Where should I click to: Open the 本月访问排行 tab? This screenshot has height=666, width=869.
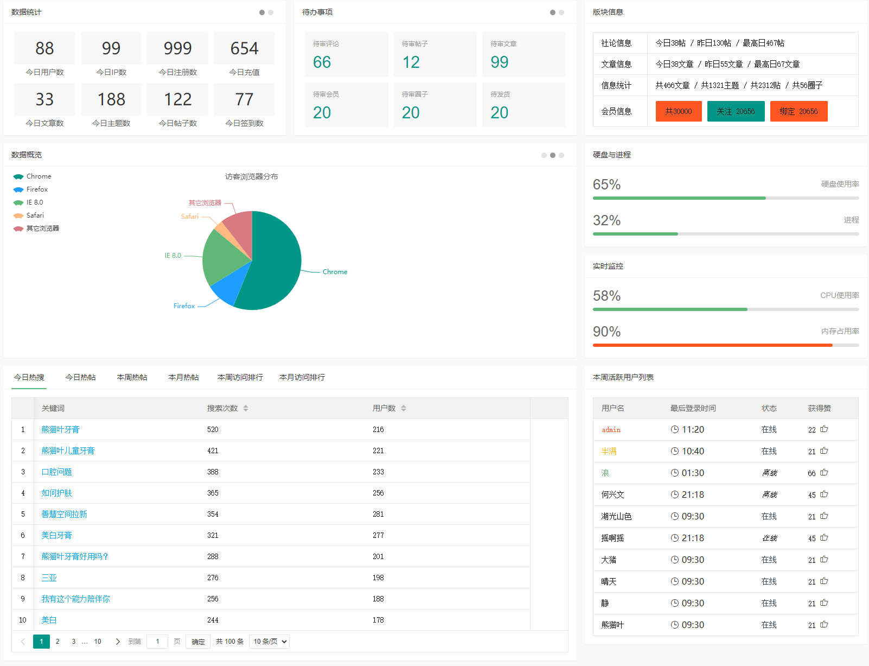pos(302,377)
